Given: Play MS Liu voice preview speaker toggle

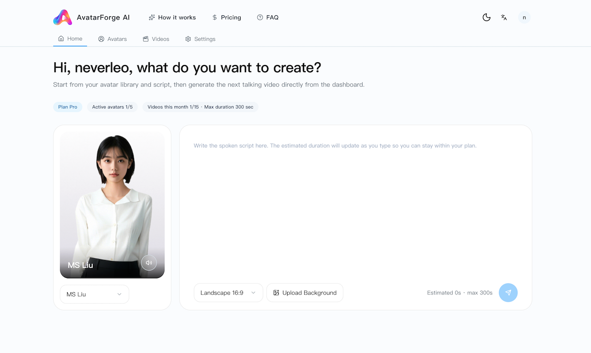Looking at the screenshot, I should [x=149, y=262].
